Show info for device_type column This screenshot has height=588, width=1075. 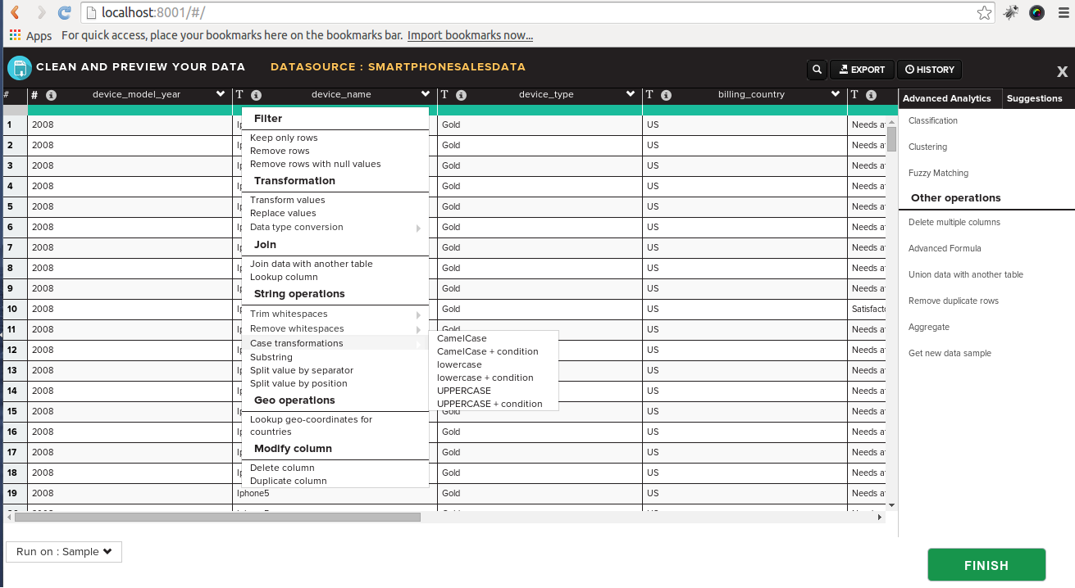coord(461,95)
